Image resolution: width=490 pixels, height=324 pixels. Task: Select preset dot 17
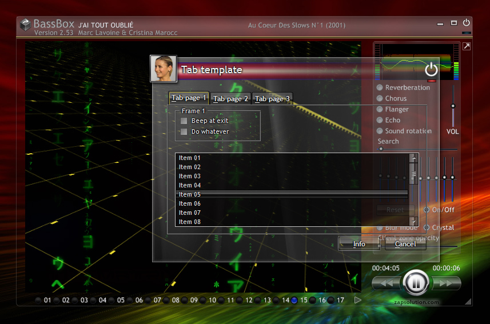(331, 300)
